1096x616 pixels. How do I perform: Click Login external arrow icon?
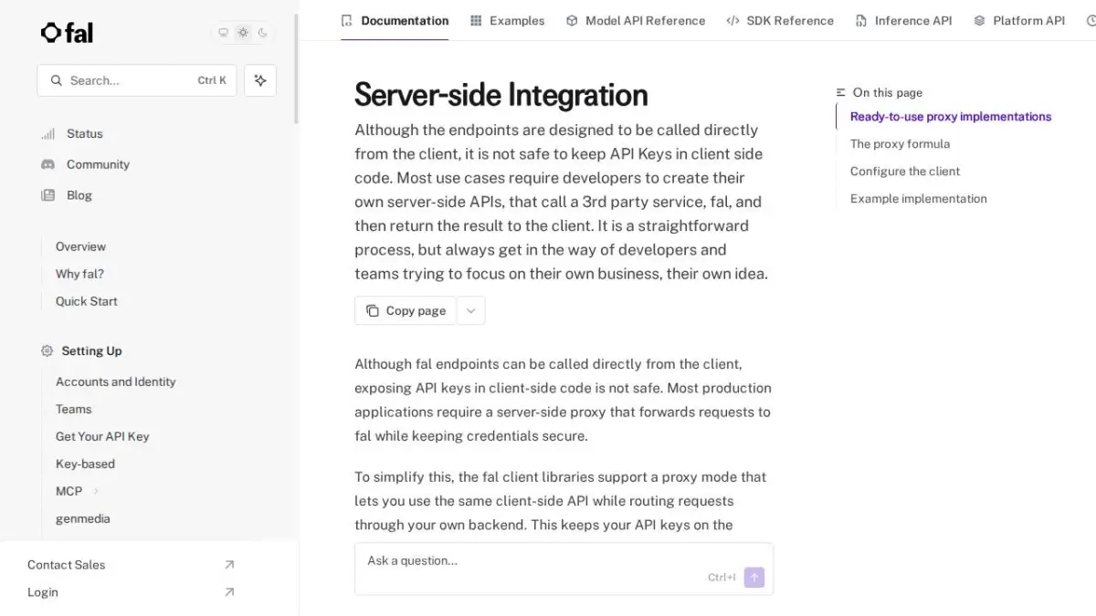pyautogui.click(x=229, y=592)
